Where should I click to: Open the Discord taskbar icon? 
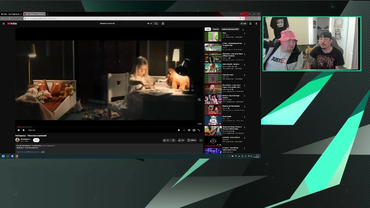(x=12, y=156)
